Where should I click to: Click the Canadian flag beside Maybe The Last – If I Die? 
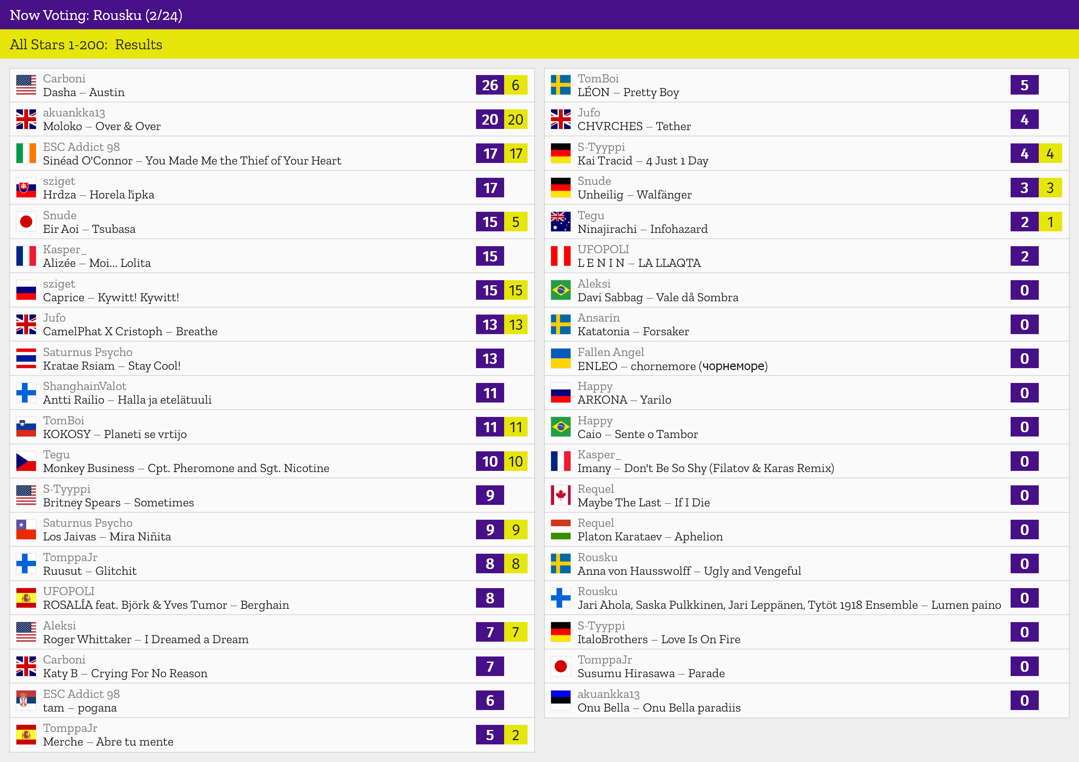click(x=561, y=495)
